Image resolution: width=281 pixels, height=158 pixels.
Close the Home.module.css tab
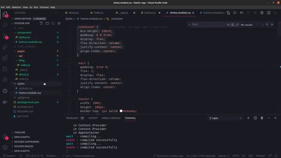tap(193, 13)
